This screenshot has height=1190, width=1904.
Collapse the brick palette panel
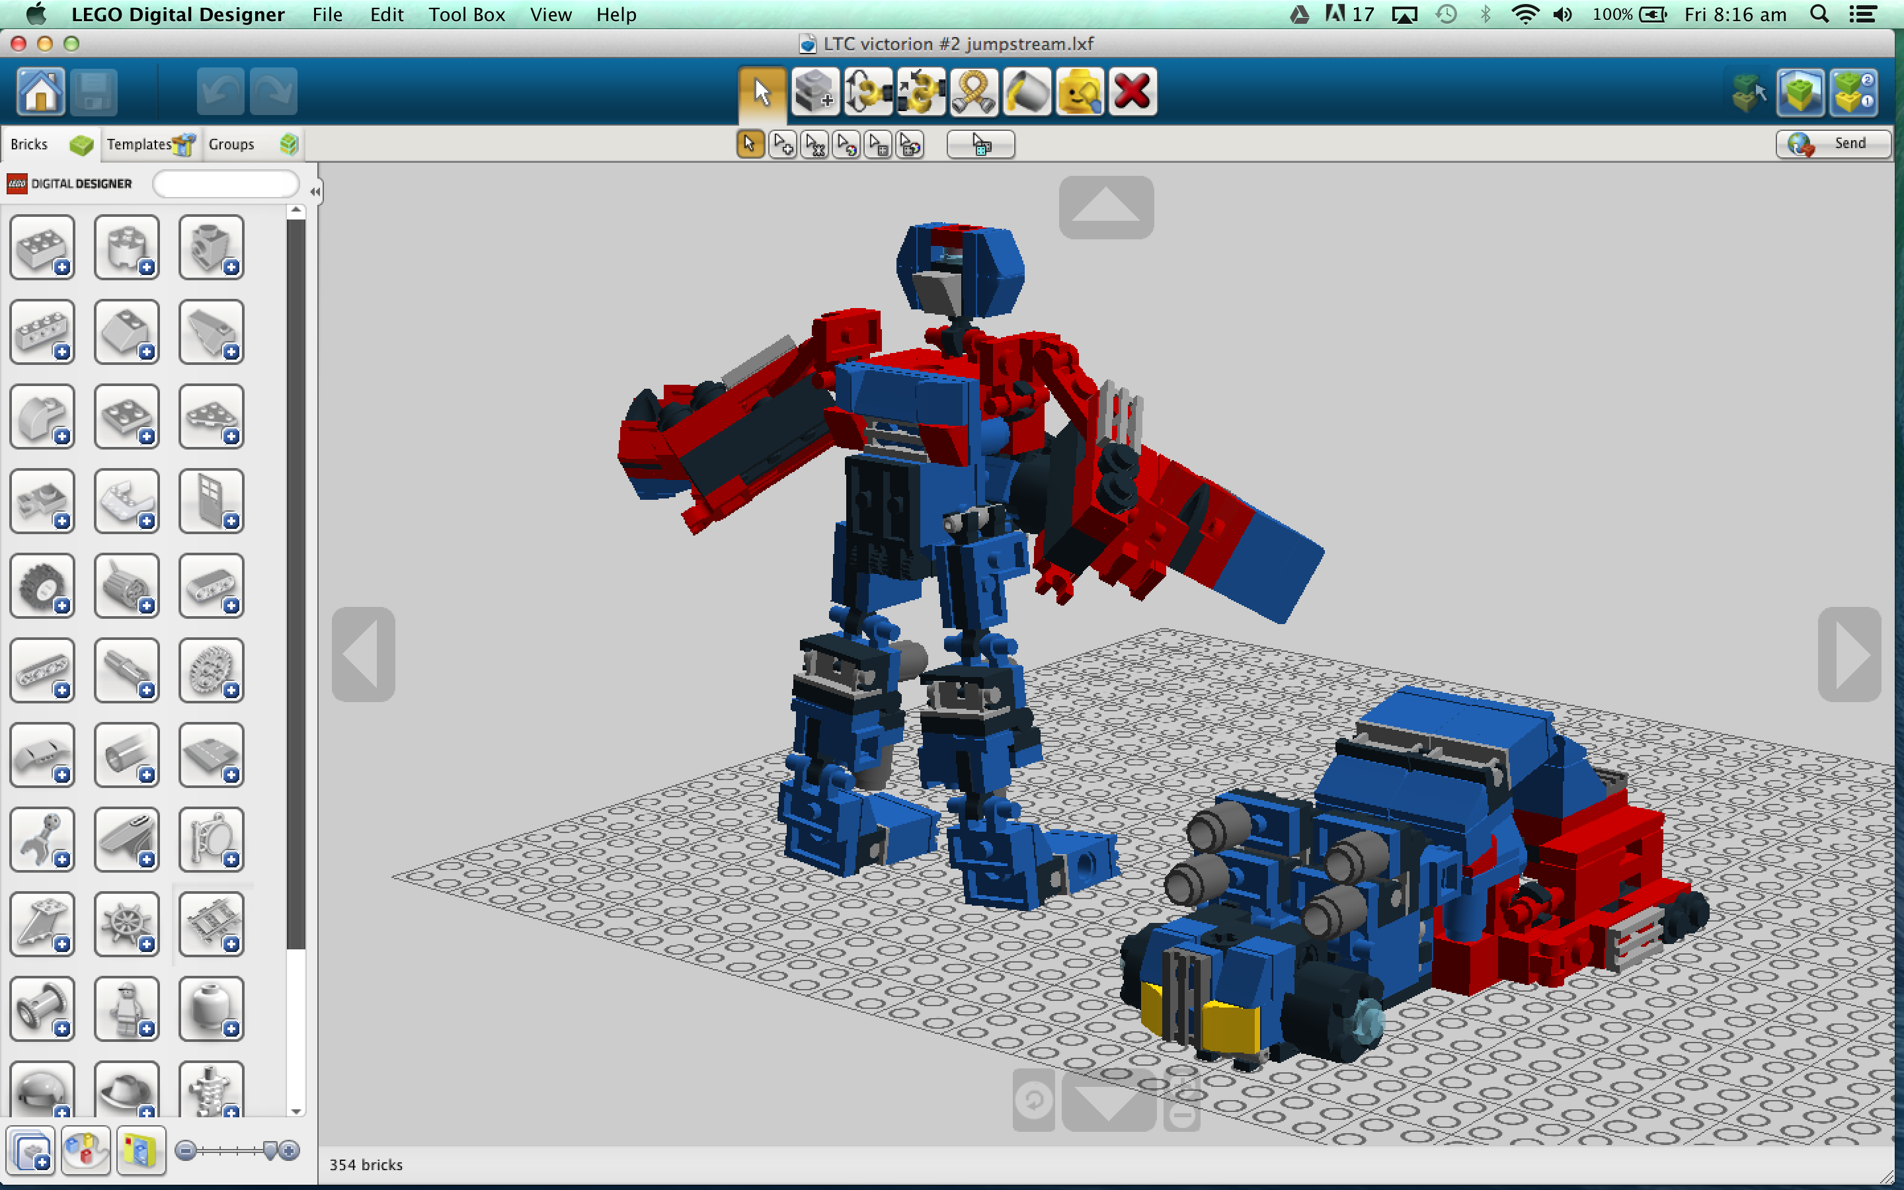(315, 191)
